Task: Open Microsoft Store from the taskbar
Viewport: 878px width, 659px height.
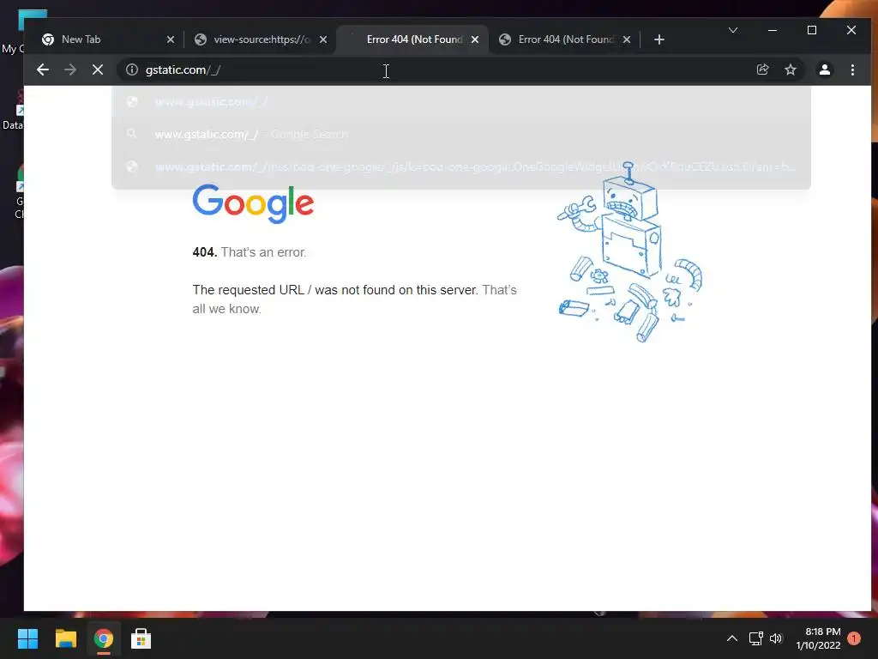Action: click(x=141, y=638)
